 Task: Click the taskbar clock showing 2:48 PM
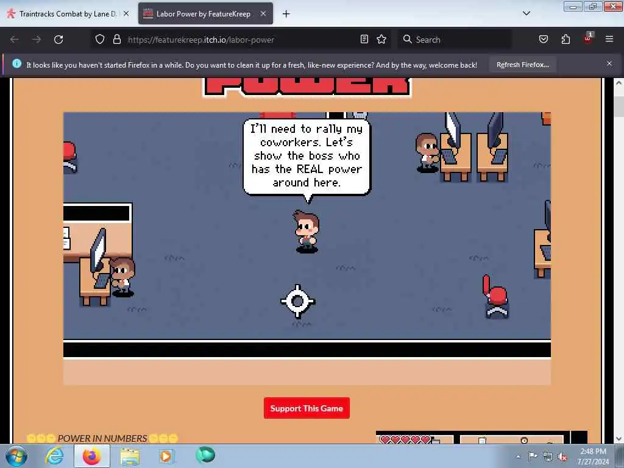(x=593, y=456)
